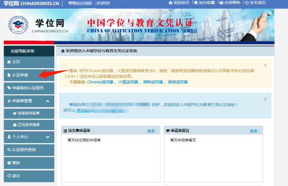Open the Chrome浏览器 download link
The image size is (288, 186).
[x=100, y=82]
